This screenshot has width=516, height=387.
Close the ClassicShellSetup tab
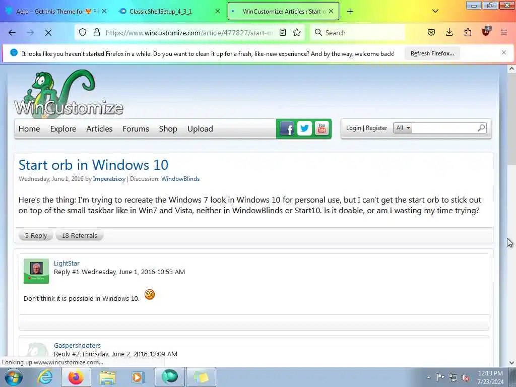tap(218, 11)
